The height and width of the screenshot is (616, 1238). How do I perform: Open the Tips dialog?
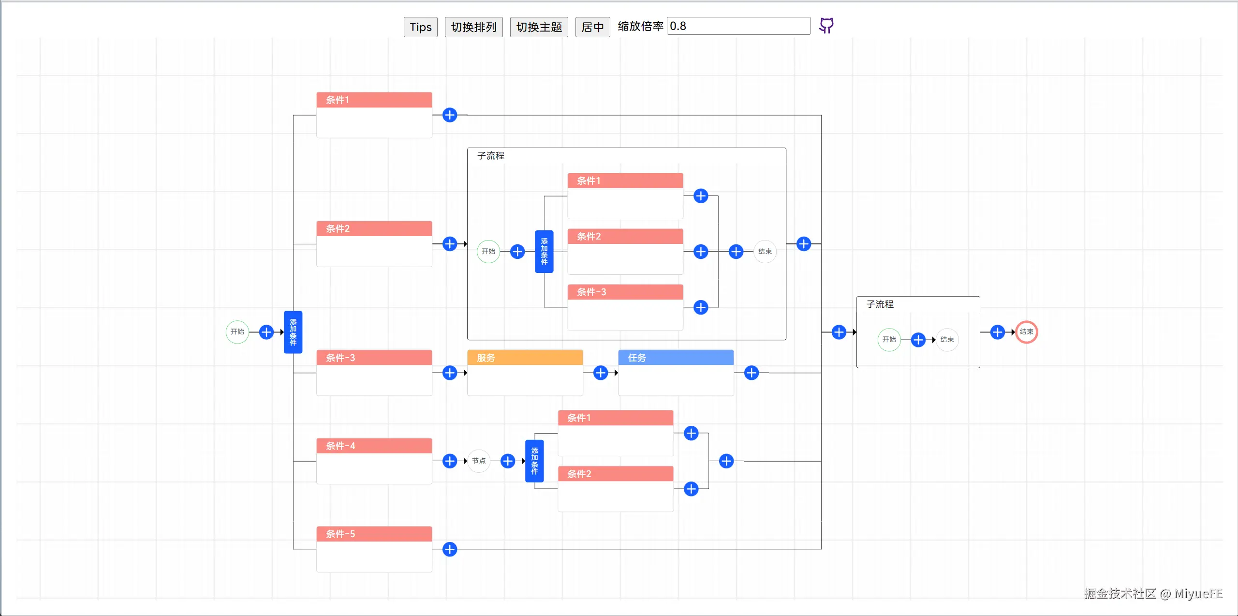point(419,27)
